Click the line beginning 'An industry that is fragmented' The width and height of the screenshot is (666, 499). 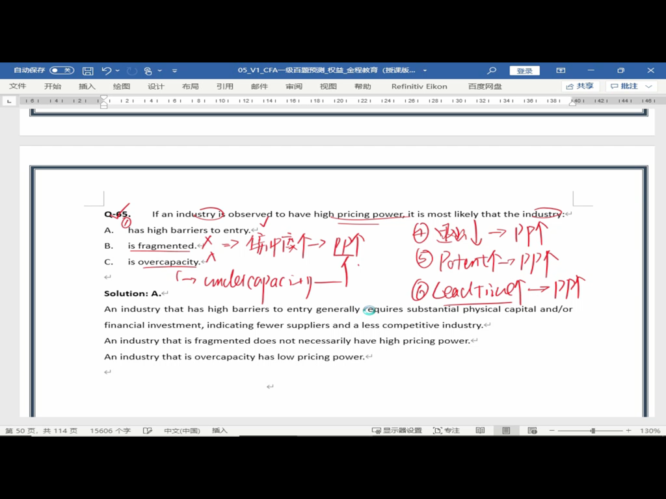point(287,340)
